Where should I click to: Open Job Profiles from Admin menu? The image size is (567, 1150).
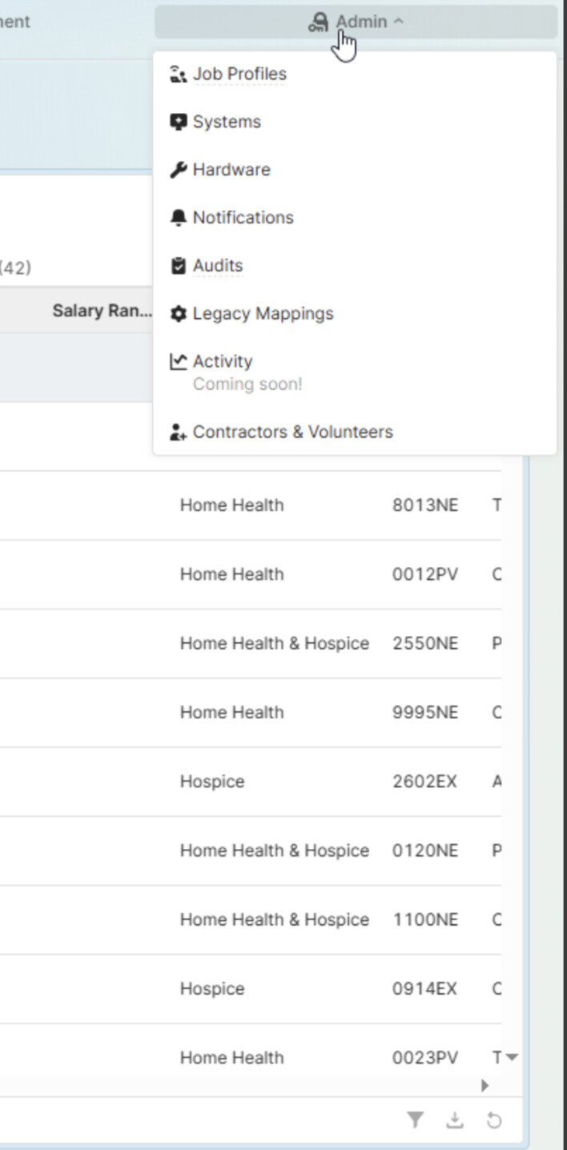click(x=239, y=74)
